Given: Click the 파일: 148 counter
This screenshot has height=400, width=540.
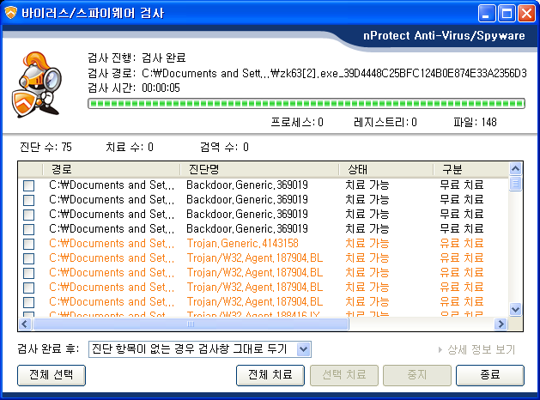Looking at the screenshot, I should pyautogui.click(x=475, y=122).
